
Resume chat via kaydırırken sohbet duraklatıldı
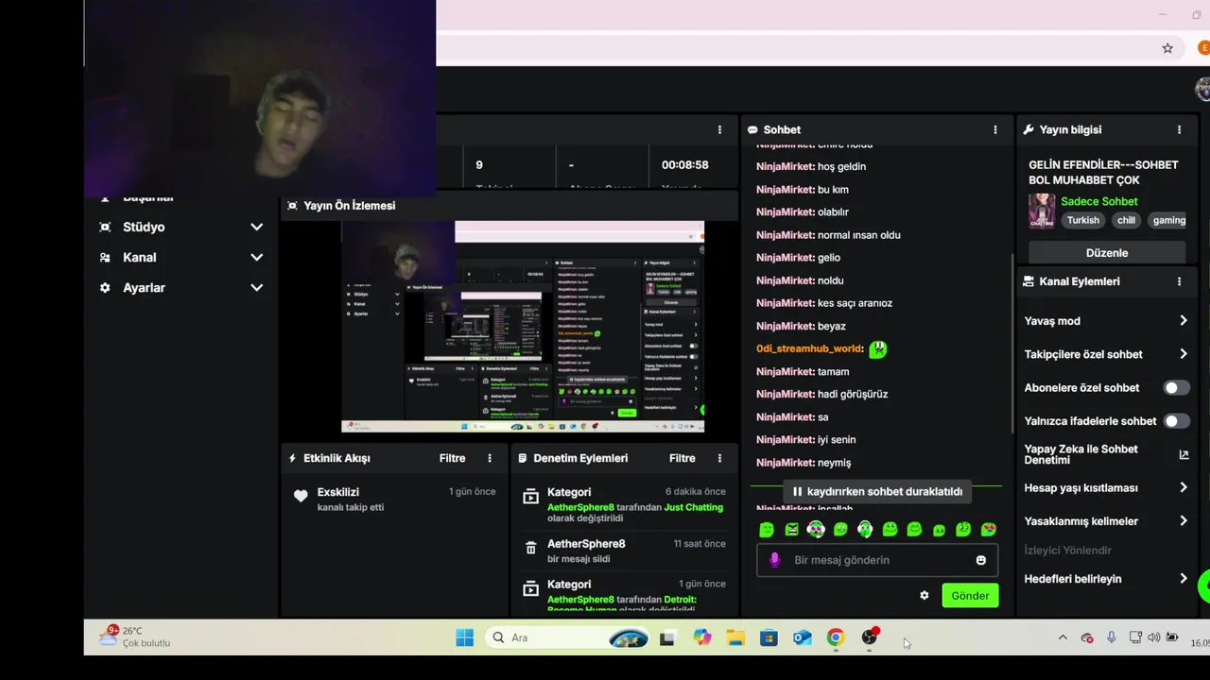point(877,491)
